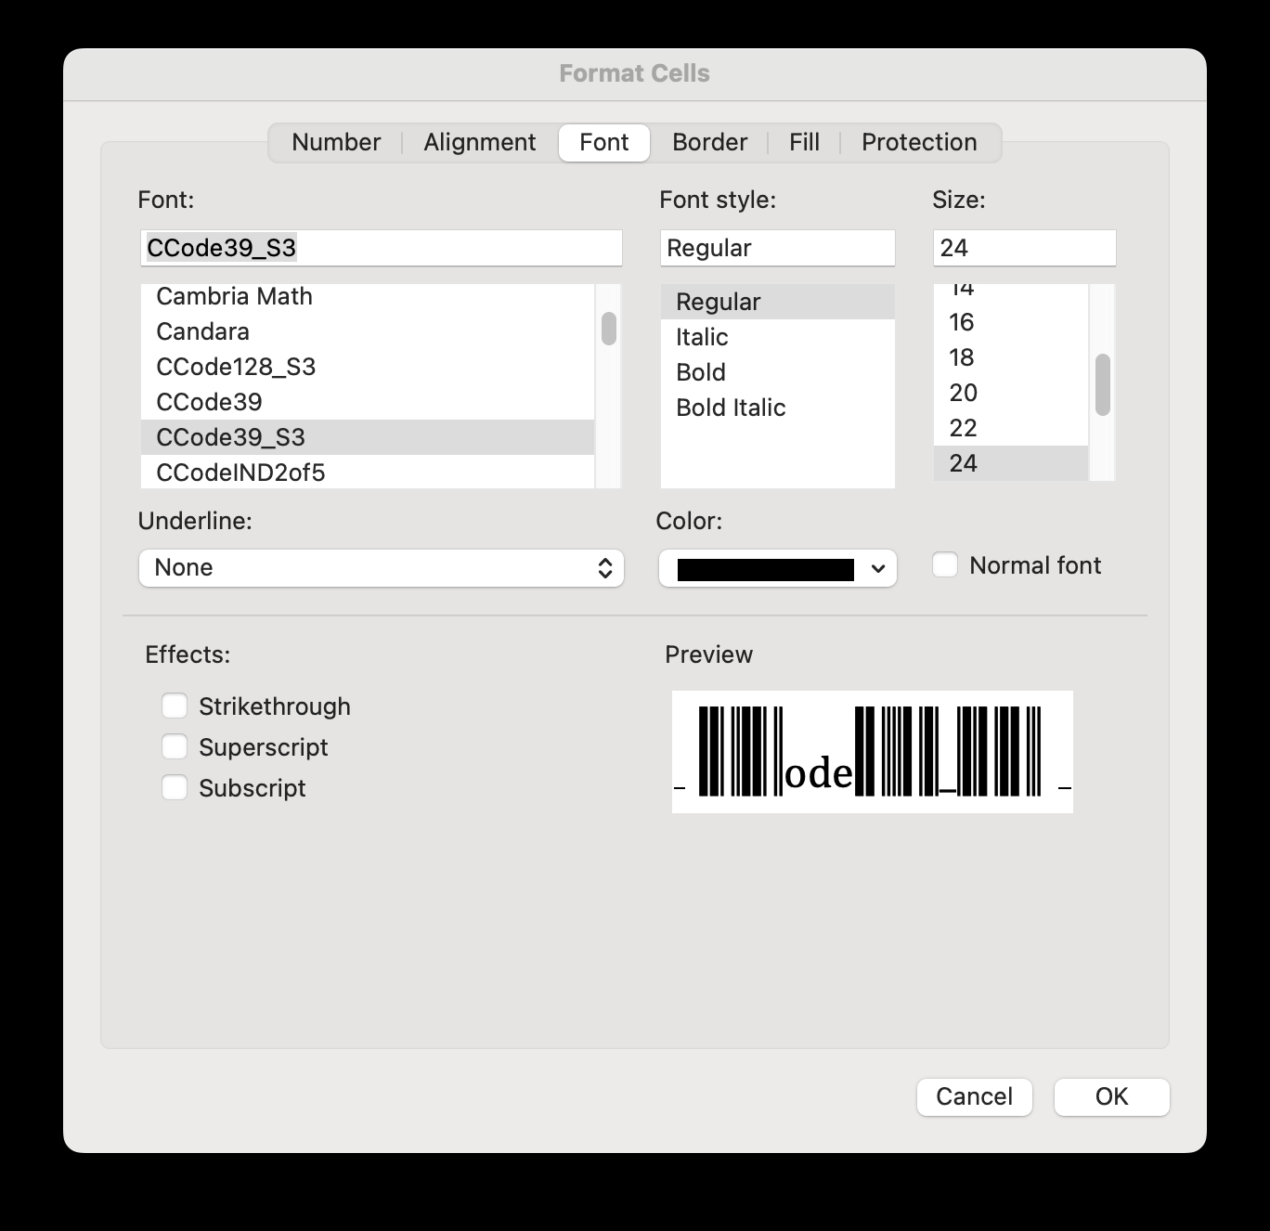Confirm with the OK button
Viewport: 1270px width, 1231px height.
point(1112,1096)
